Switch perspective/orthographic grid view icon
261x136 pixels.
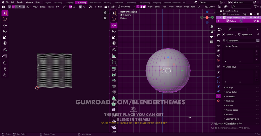(x=212, y=42)
